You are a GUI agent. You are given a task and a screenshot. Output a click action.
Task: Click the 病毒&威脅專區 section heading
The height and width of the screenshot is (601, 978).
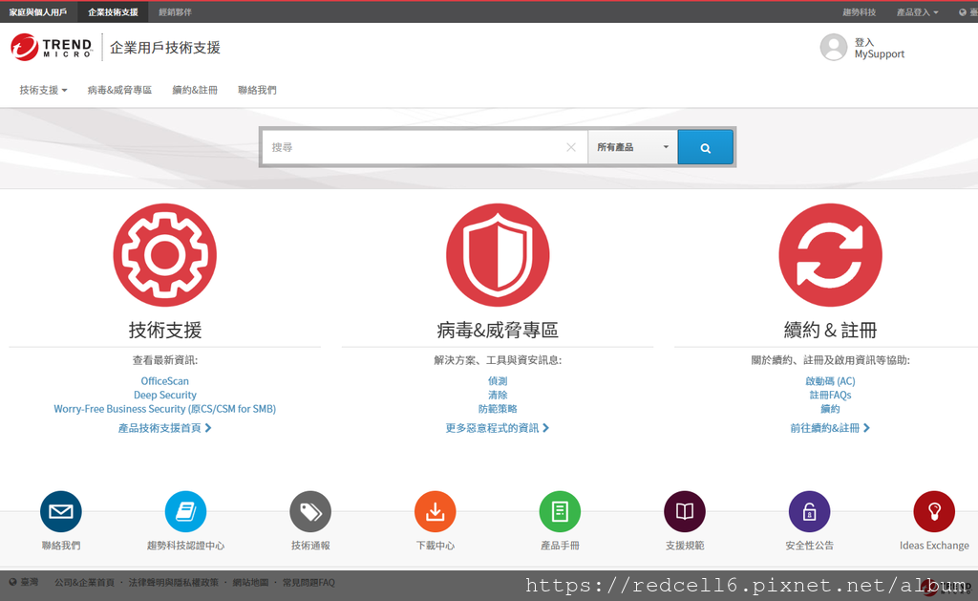(498, 331)
